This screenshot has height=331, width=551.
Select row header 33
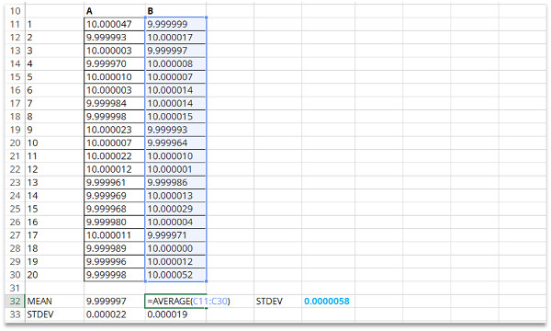point(15,314)
